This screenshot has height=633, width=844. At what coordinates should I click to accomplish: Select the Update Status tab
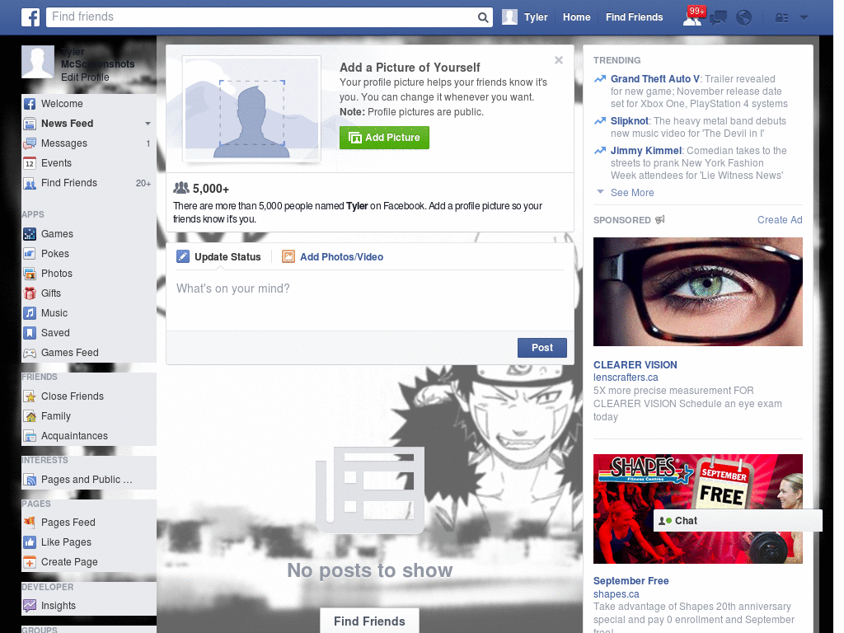point(218,257)
